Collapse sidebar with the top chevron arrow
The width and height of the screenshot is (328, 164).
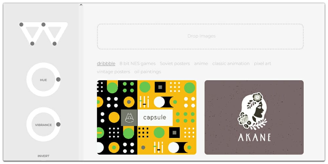pos(81,5)
